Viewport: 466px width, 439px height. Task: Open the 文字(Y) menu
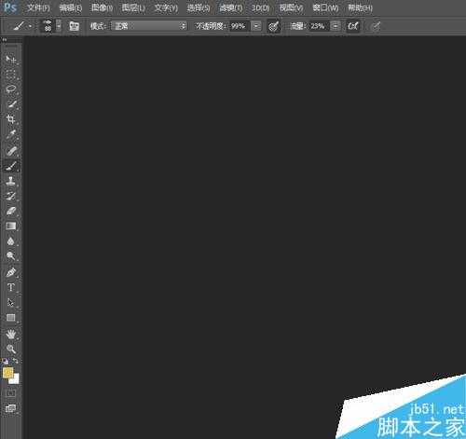click(166, 7)
